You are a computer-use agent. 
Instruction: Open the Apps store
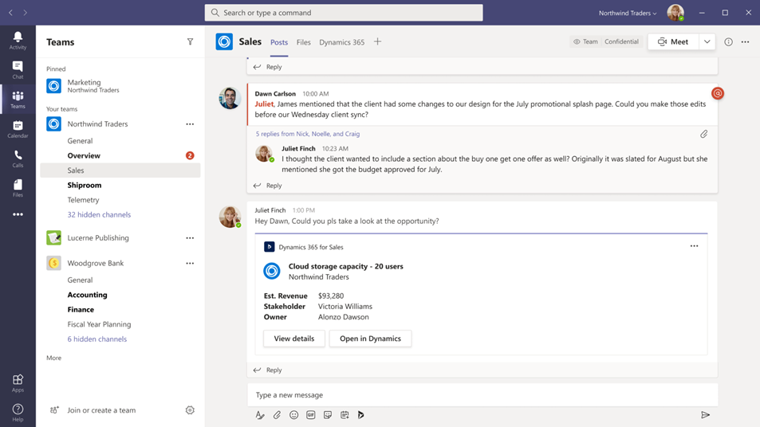(18, 383)
